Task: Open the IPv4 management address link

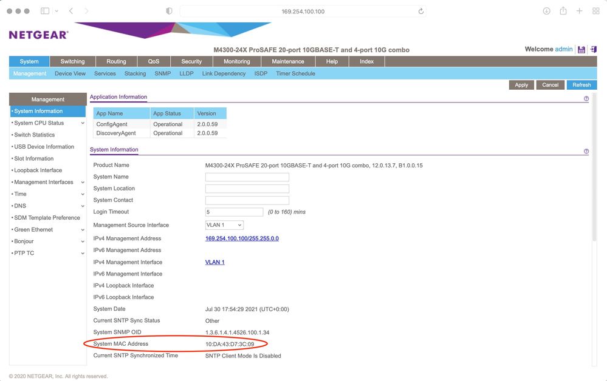Action: coord(242,238)
